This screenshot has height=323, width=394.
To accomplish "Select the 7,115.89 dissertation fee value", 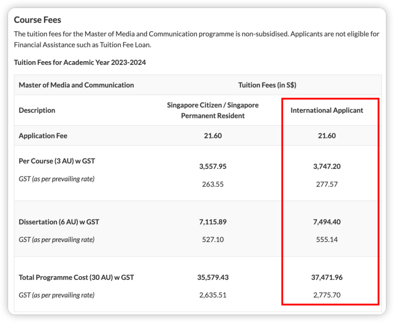I will pos(213,222).
